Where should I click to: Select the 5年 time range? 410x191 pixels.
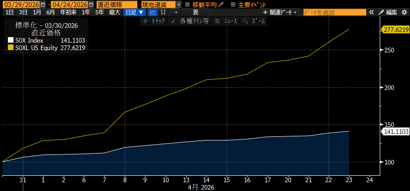100,12
